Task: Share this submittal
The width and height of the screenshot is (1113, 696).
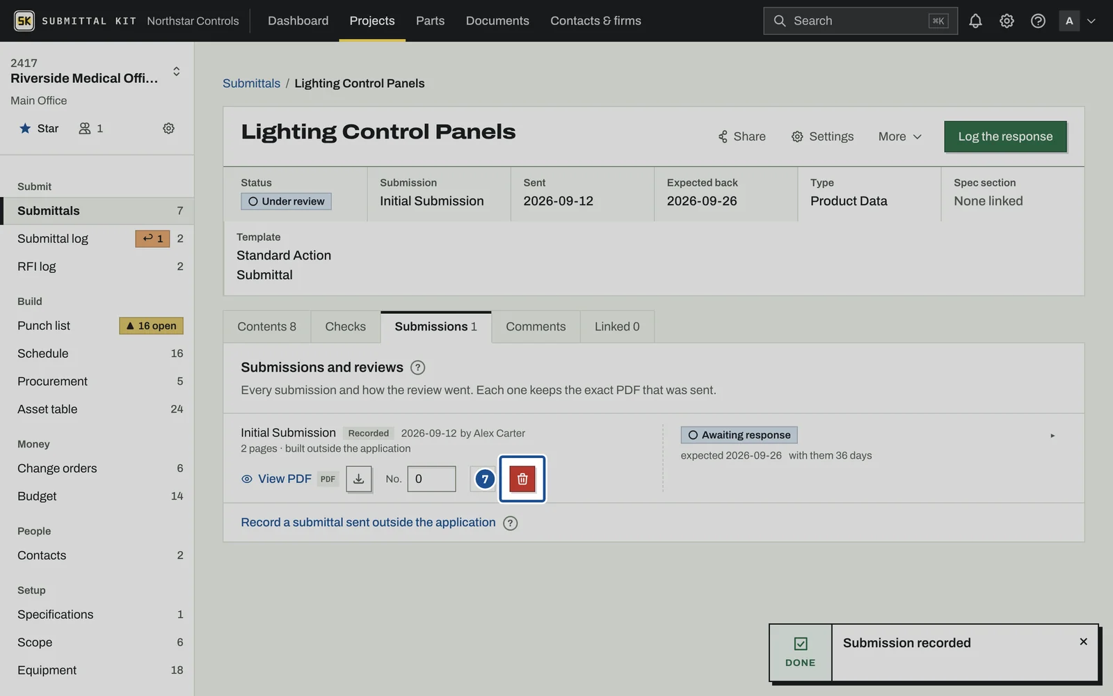Action: [742, 136]
